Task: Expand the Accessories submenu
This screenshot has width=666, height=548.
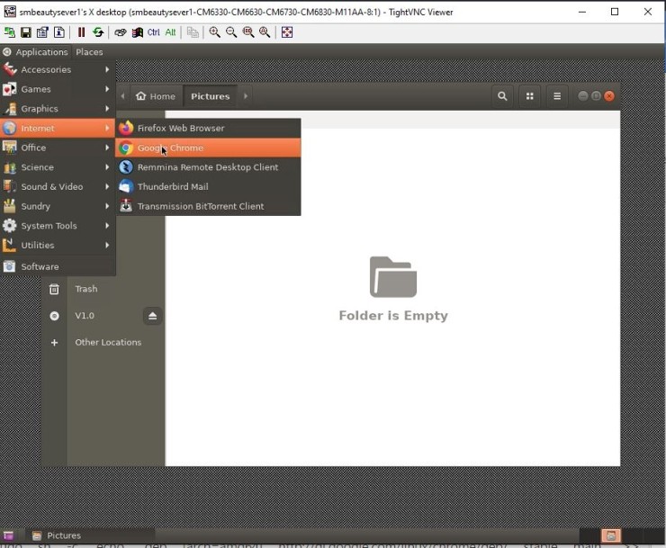Action: (58, 69)
